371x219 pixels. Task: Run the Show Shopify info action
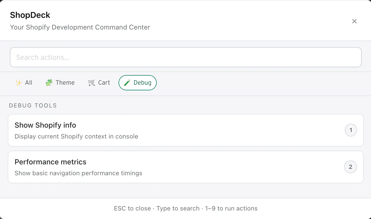click(x=186, y=130)
